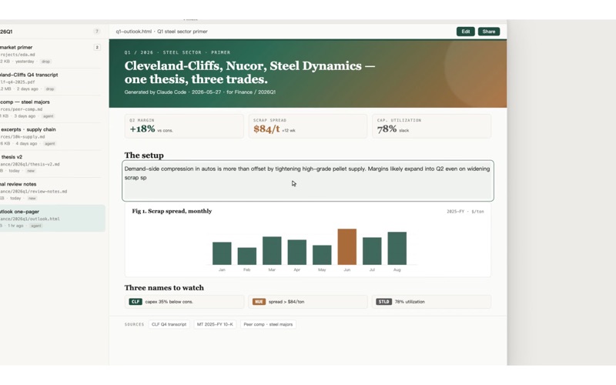Click the Mar bar in scrap chart
Viewport: 616px width, 385px height.
coord(272,251)
